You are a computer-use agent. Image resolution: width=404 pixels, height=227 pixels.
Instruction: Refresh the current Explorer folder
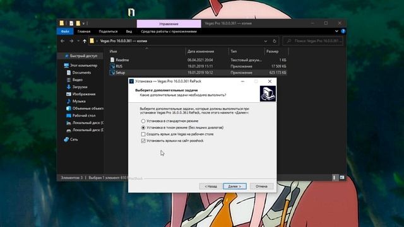point(275,41)
